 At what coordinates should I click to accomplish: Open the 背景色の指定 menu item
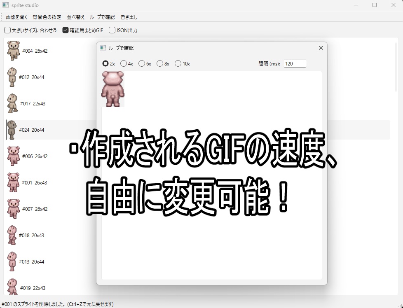[x=46, y=17]
